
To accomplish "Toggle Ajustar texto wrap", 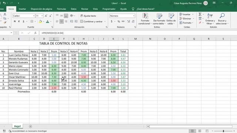I will pos(88,16).
